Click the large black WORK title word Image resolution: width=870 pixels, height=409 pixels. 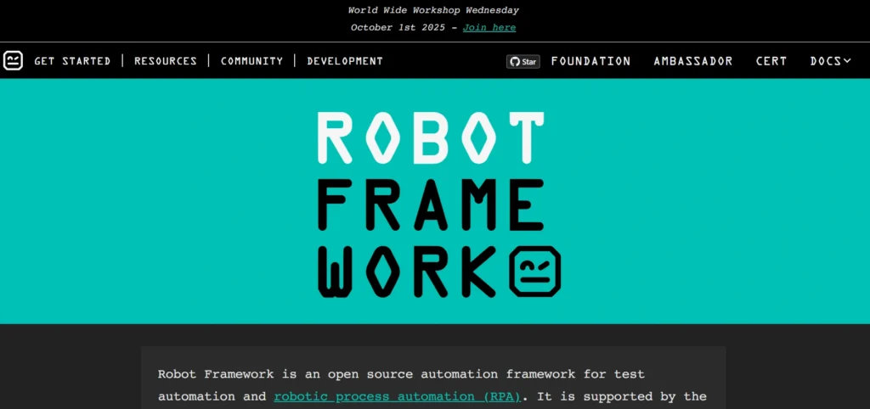[x=409, y=272]
